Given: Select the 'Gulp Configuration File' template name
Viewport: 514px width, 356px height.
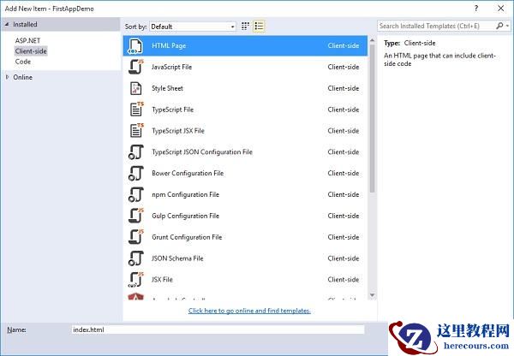Looking at the screenshot, I should (x=185, y=216).
